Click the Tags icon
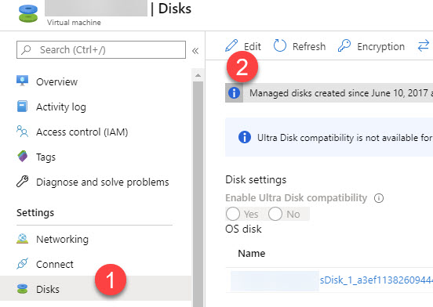 click(x=23, y=157)
